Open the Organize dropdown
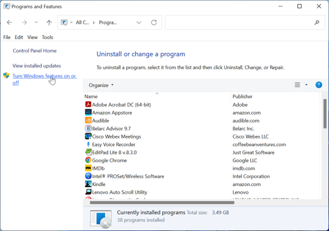The width and height of the screenshot is (329, 231). coord(101,85)
